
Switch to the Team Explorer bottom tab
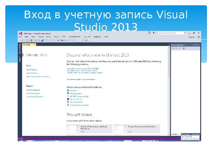pyautogui.click(x=185, y=134)
